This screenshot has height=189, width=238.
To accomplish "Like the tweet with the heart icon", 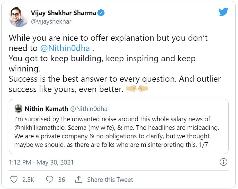I will point(14,180).
